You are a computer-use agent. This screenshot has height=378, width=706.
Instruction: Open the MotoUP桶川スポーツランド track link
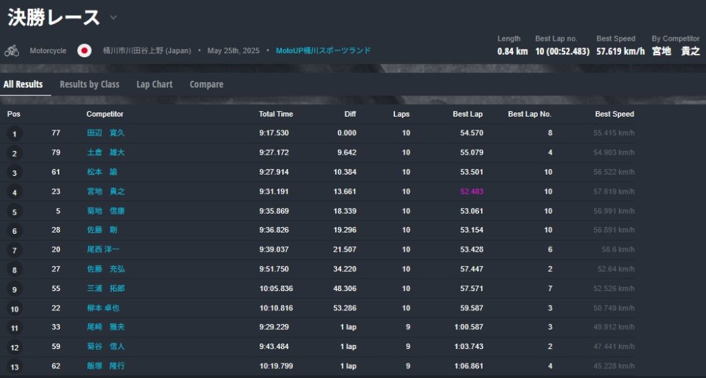point(323,50)
